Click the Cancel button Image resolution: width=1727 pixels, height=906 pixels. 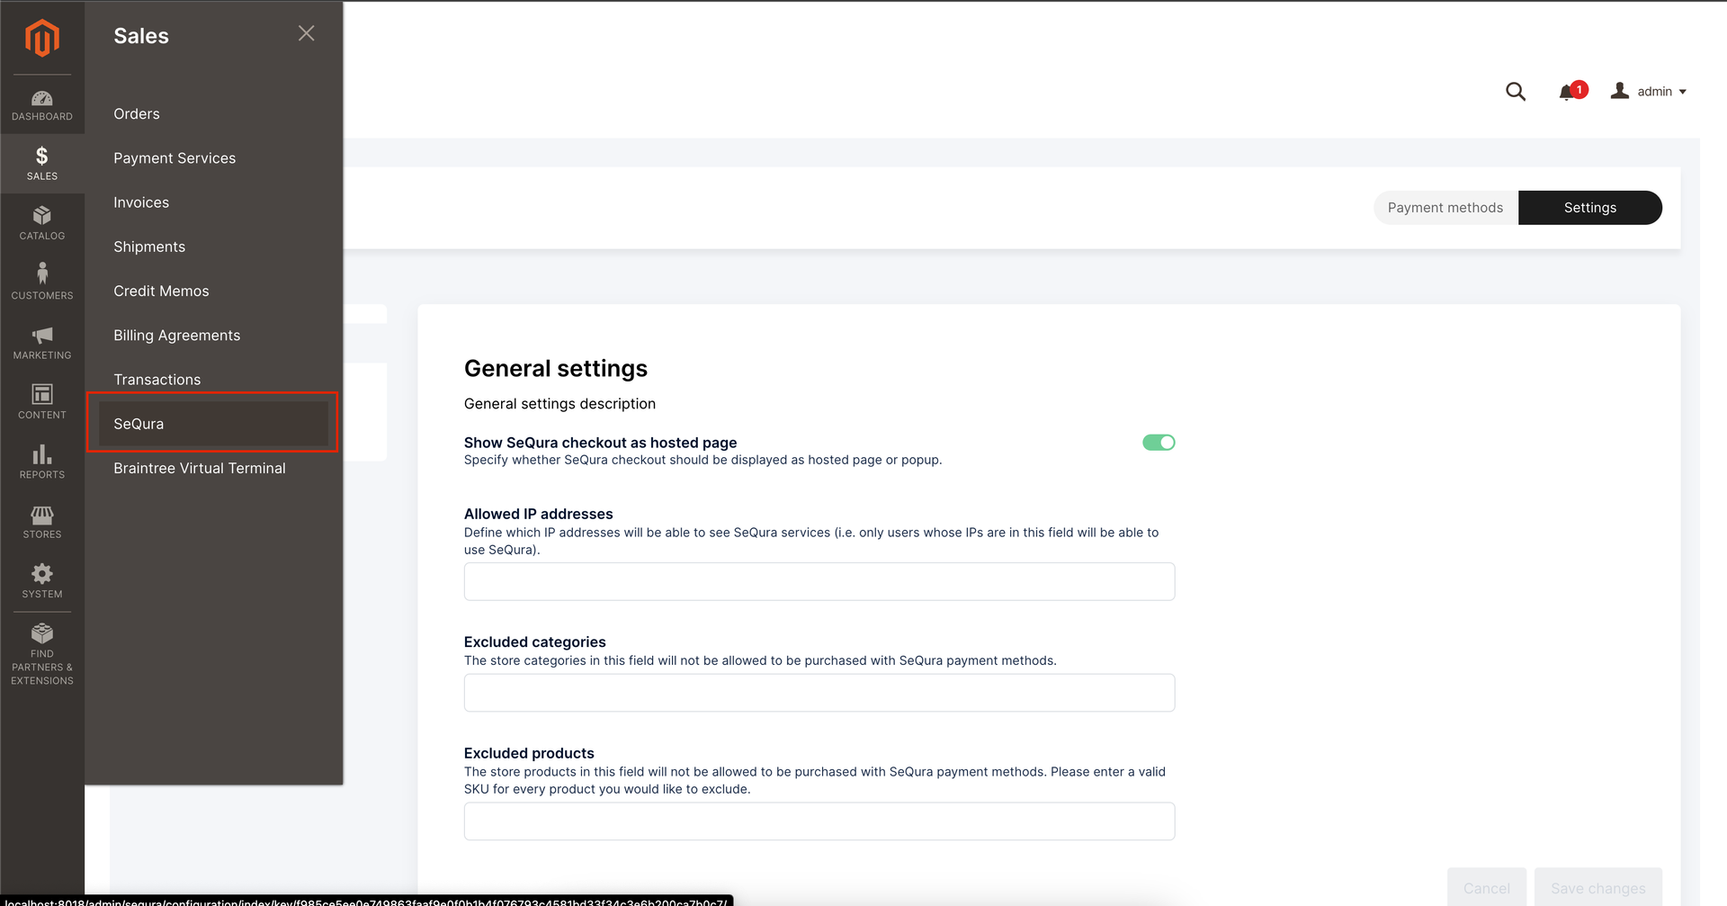1487,888
